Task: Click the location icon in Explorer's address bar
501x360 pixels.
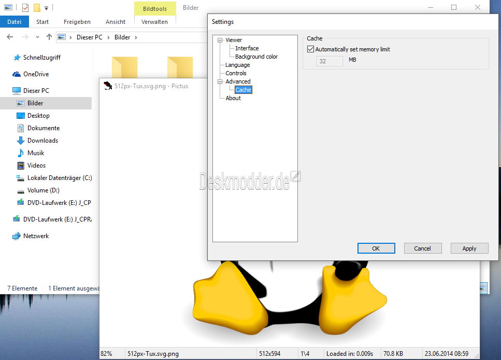Action: click(x=62, y=37)
